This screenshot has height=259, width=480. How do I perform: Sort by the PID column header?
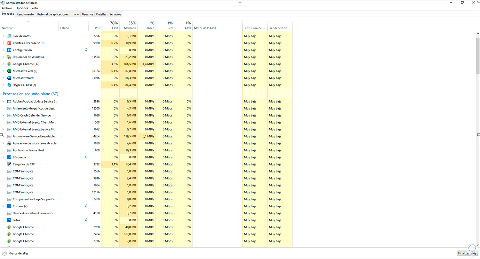pyautogui.click(x=95, y=26)
